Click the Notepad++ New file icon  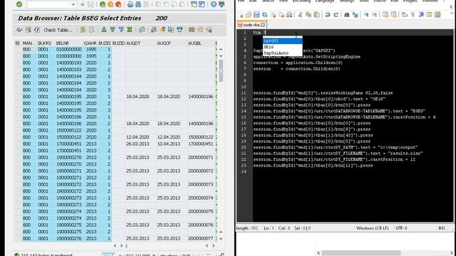[241, 14]
